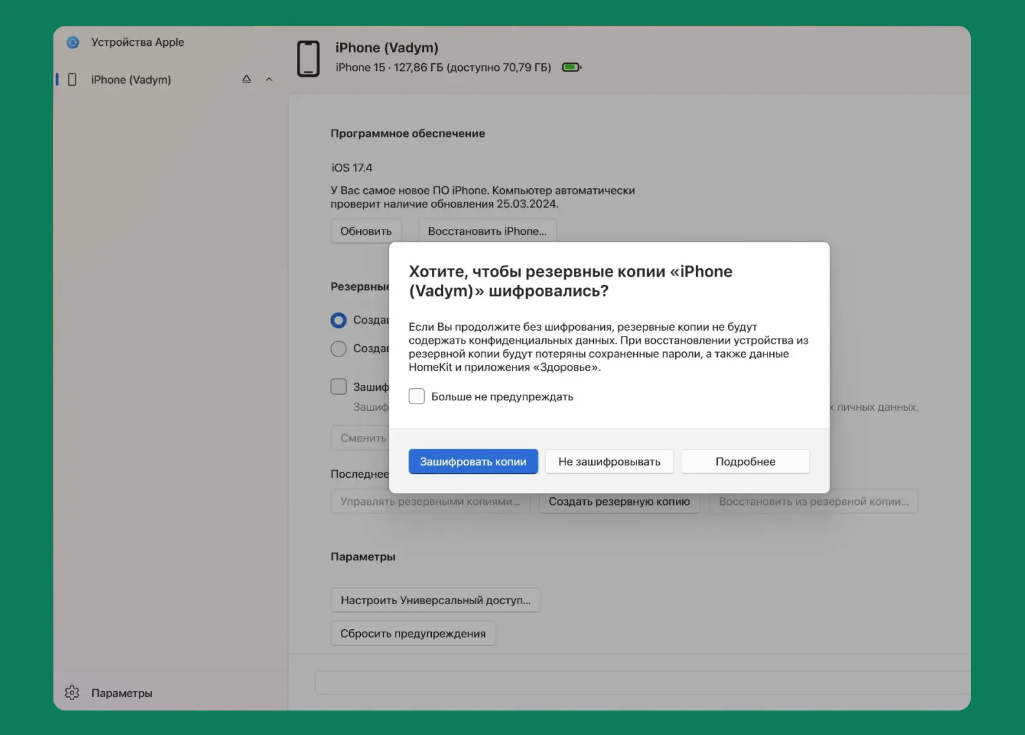Click the Не зашифровывать button
The height and width of the screenshot is (735, 1025).
[x=609, y=462]
